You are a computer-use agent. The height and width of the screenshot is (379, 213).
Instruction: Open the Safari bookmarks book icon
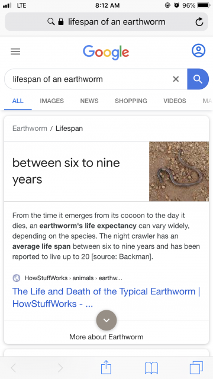151,368
